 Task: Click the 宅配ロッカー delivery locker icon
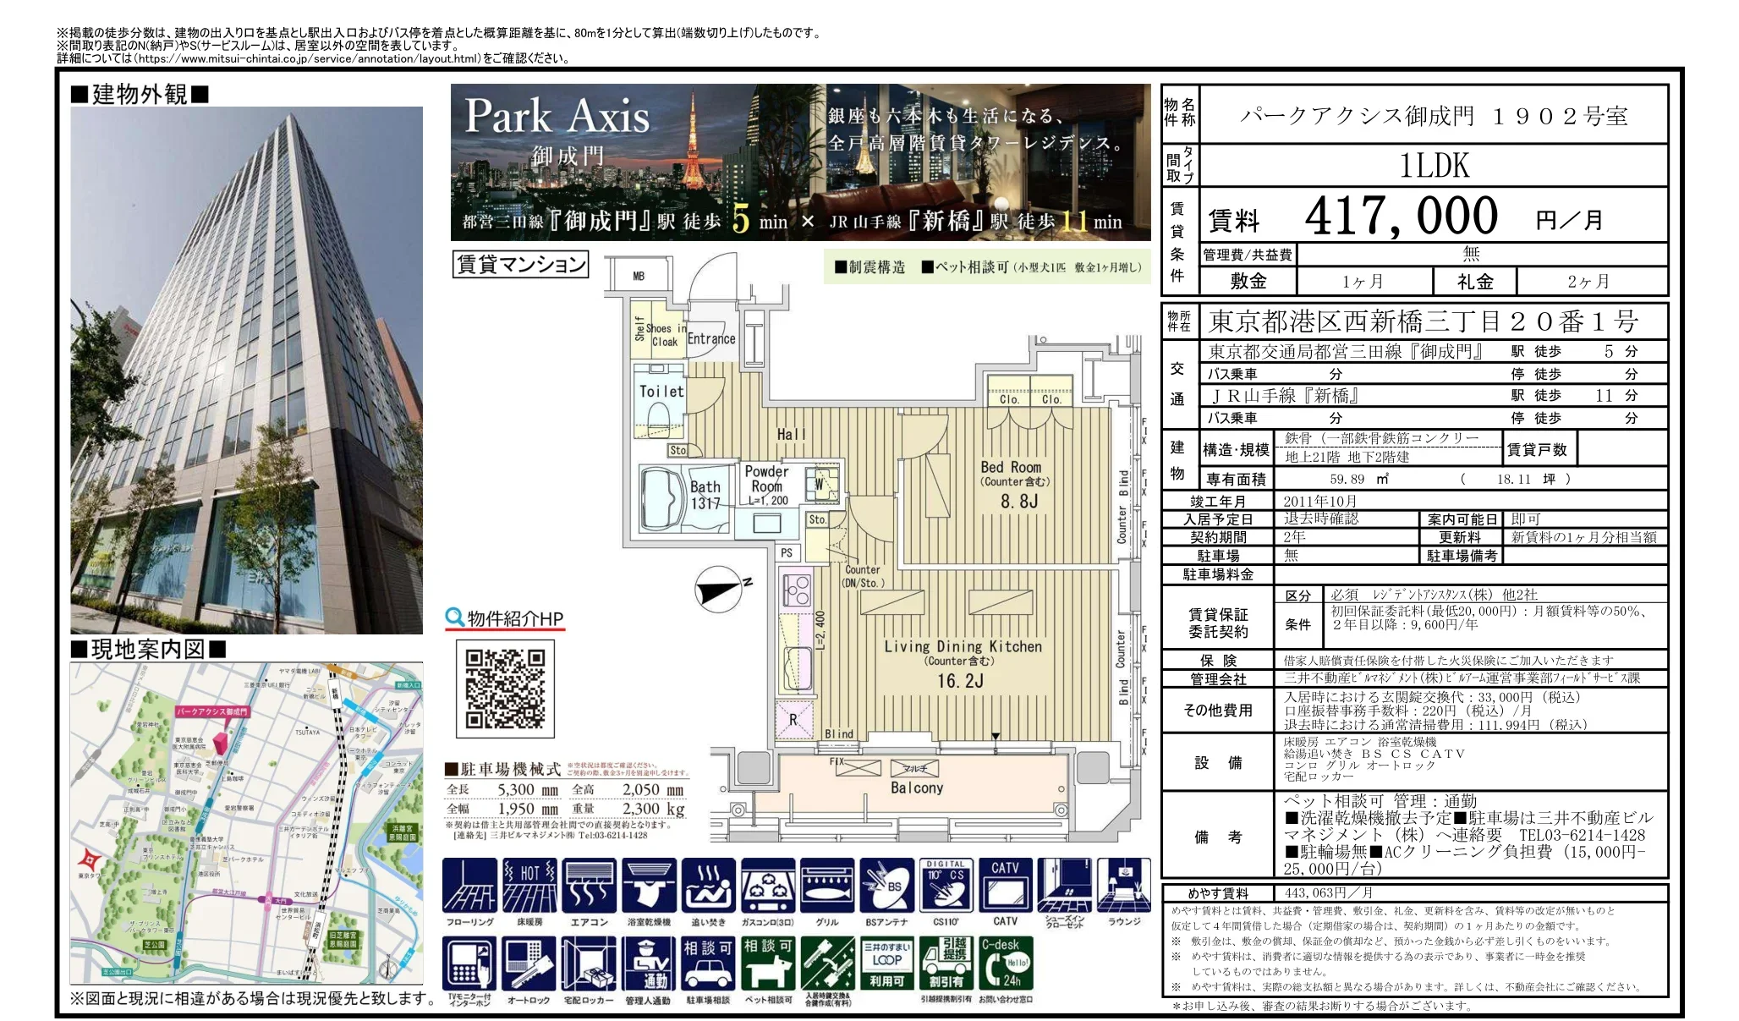(x=590, y=963)
